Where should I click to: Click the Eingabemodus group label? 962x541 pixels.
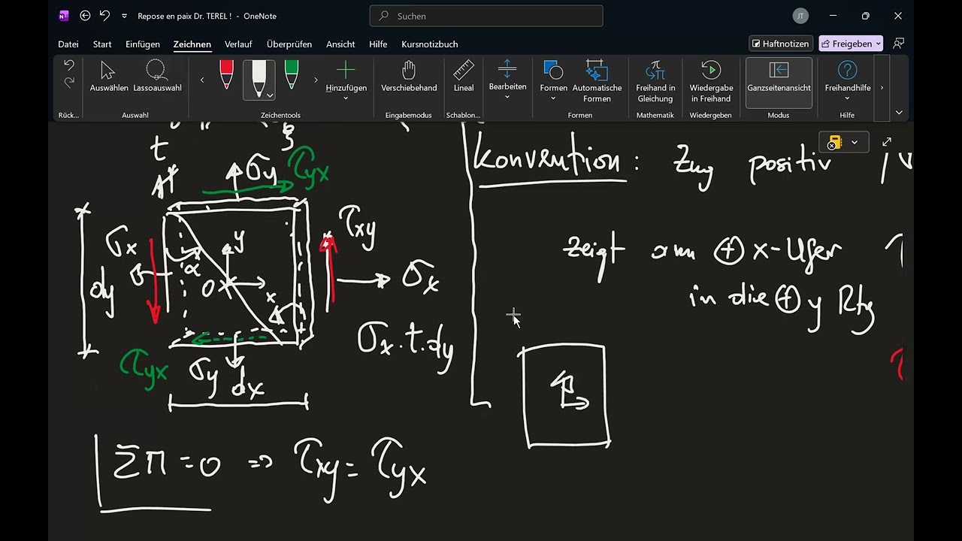pos(408,115)
